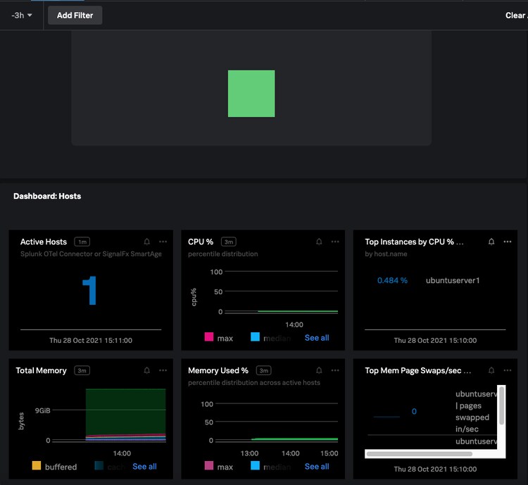Toggle the max series in CPU % legend
The height and width of the screenshot is (485, 528).
[225, 338]
